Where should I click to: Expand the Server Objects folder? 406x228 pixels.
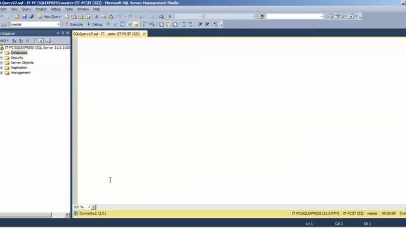[x=1, y=63]
